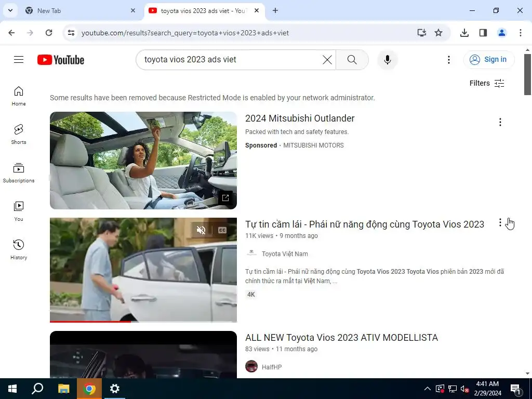Click the YouTube logo
Screen dimensions: 532x399
[61, 60]
